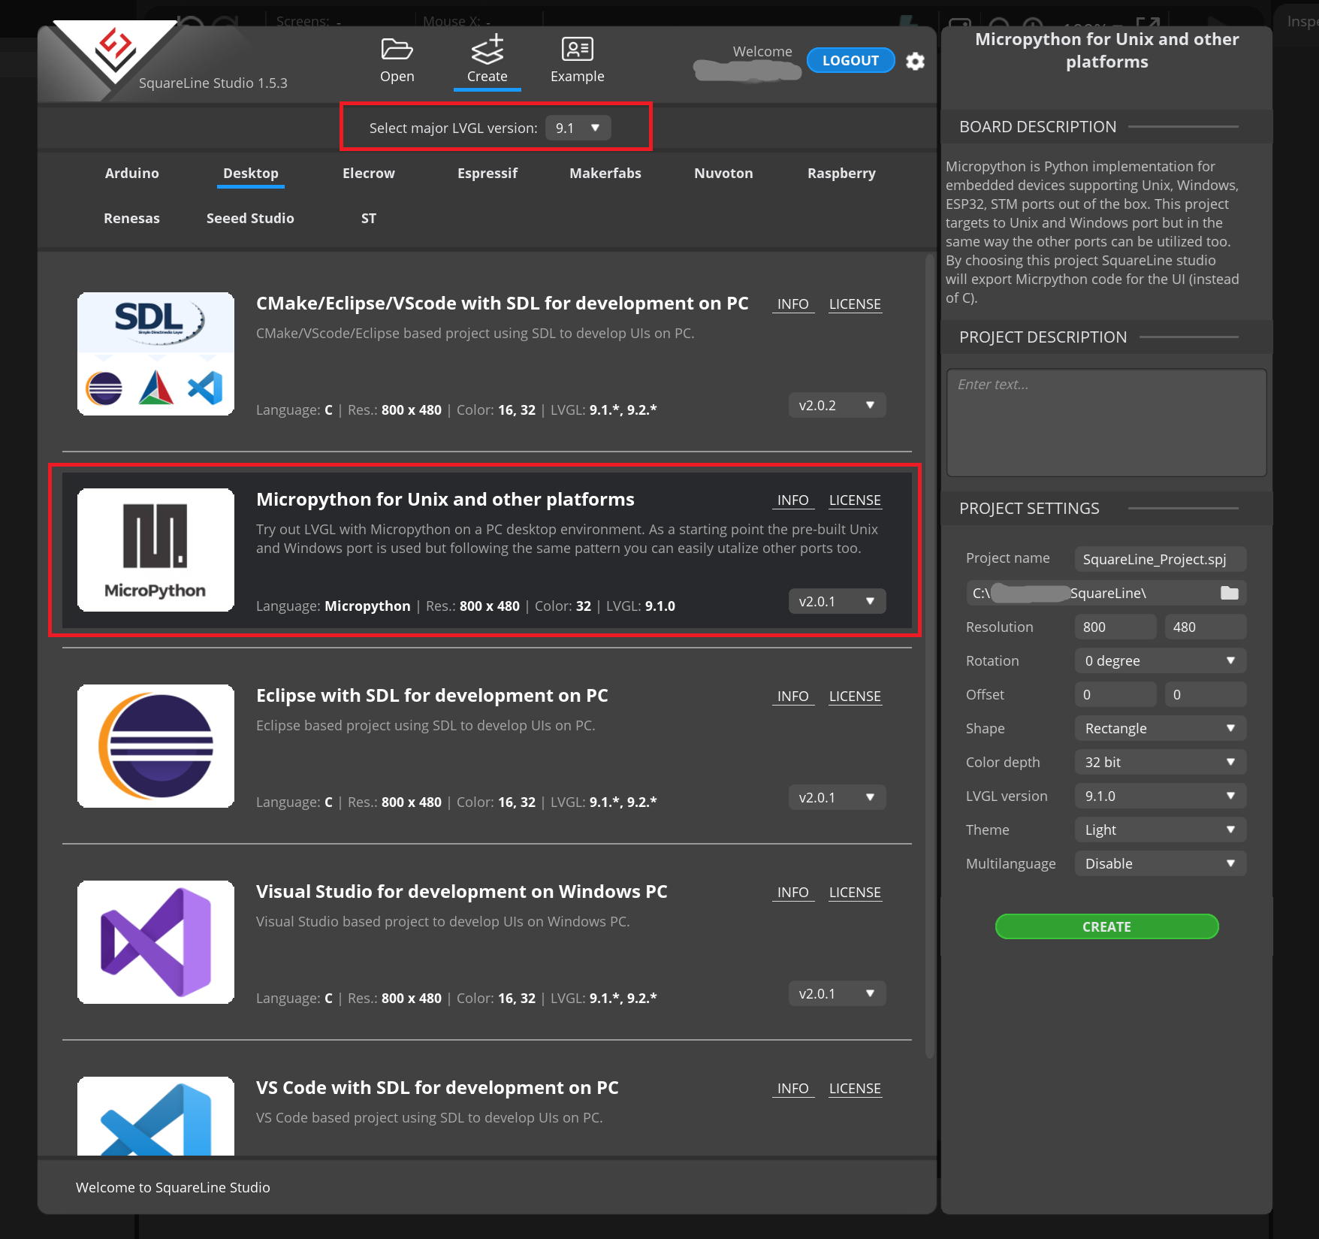Select 'CMake/Eclipse/VScode with SDL' project title
The height and width of the screenshot is (1239, 1319).
click(x=503, y=304)
